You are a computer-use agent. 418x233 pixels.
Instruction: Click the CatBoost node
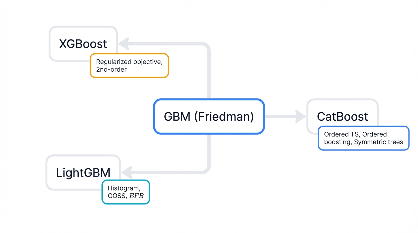coord(342,116)
